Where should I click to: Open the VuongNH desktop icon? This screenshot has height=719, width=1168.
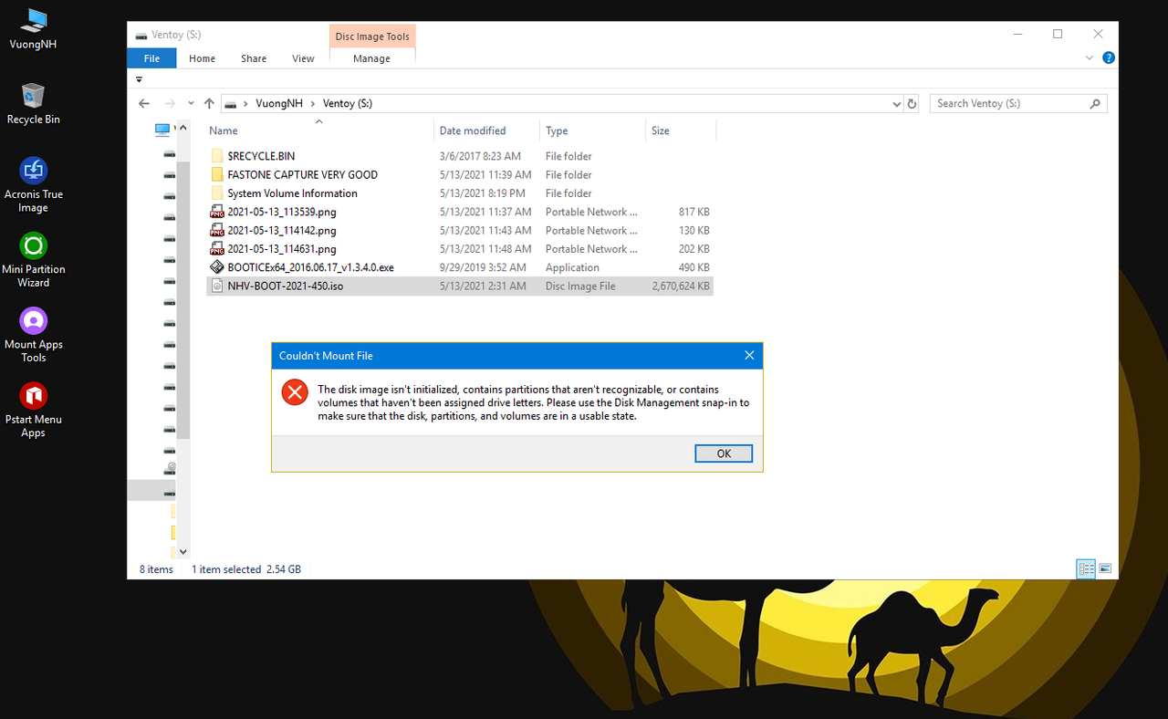click(x=33, y=28)
